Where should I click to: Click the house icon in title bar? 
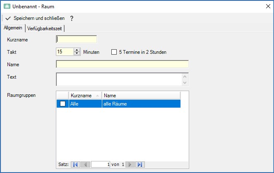click(7, 7)
